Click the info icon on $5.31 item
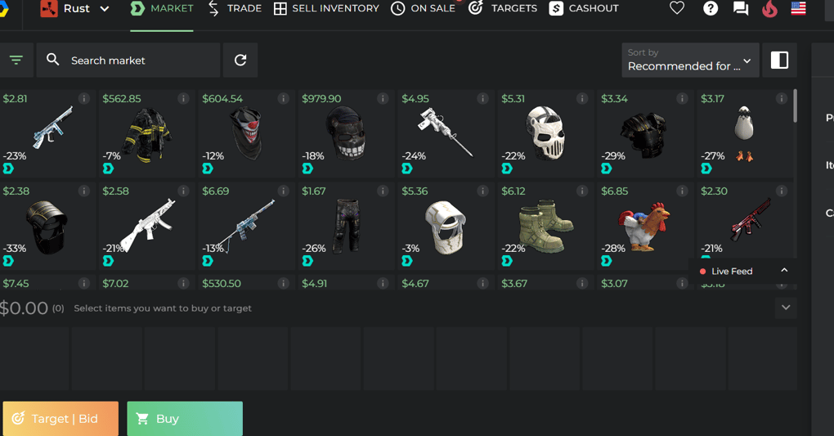 point(582,98)
